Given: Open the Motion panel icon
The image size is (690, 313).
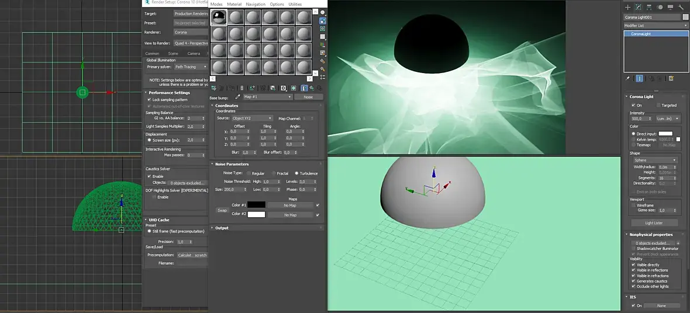Looking at the screenshot, I should tap(660, 8).
